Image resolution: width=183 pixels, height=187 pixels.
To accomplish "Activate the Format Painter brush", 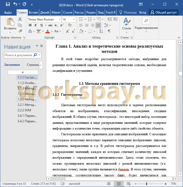I will click(x=20, y=31).
